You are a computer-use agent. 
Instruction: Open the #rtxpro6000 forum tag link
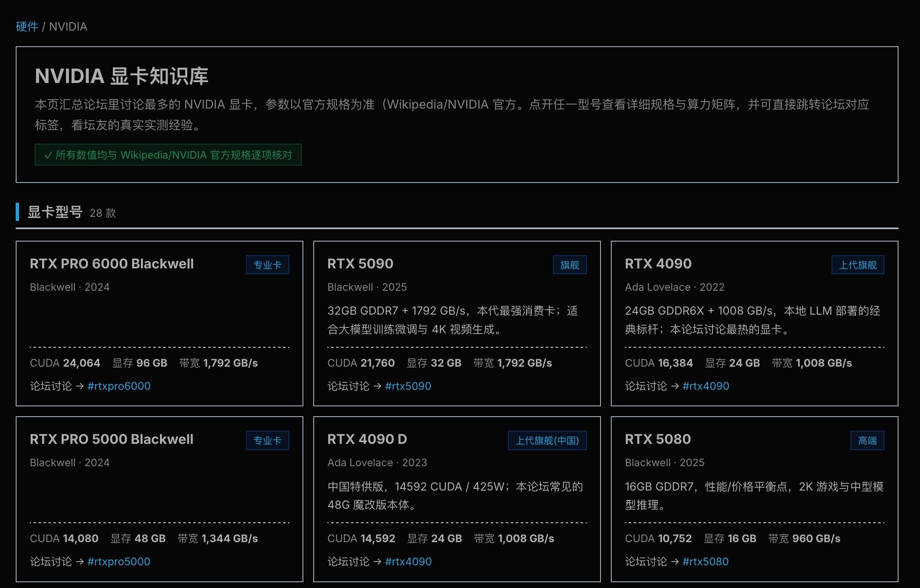coord(119,386)
